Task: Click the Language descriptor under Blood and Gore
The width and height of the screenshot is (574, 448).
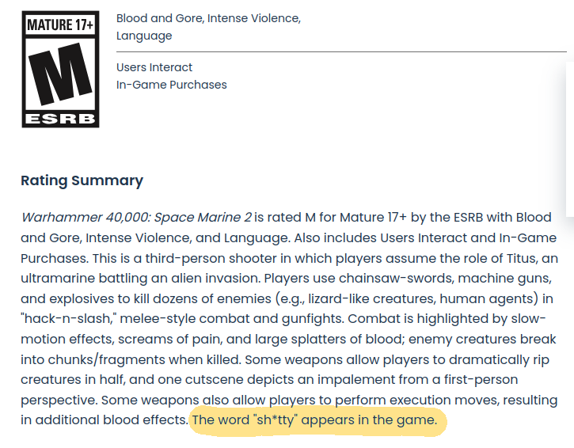Action: [143, 36]
